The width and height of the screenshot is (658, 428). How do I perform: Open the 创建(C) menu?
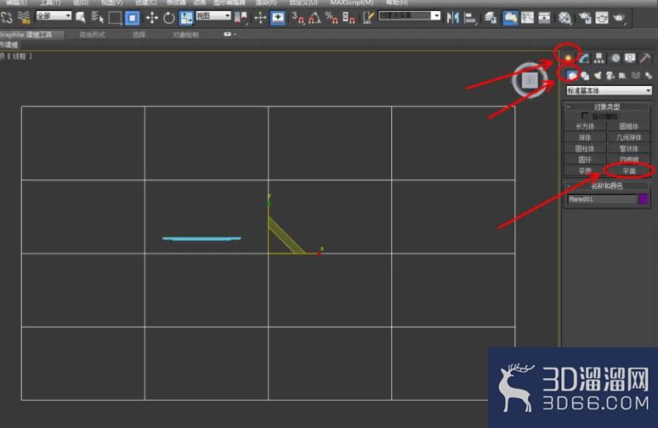pos(145,3)
